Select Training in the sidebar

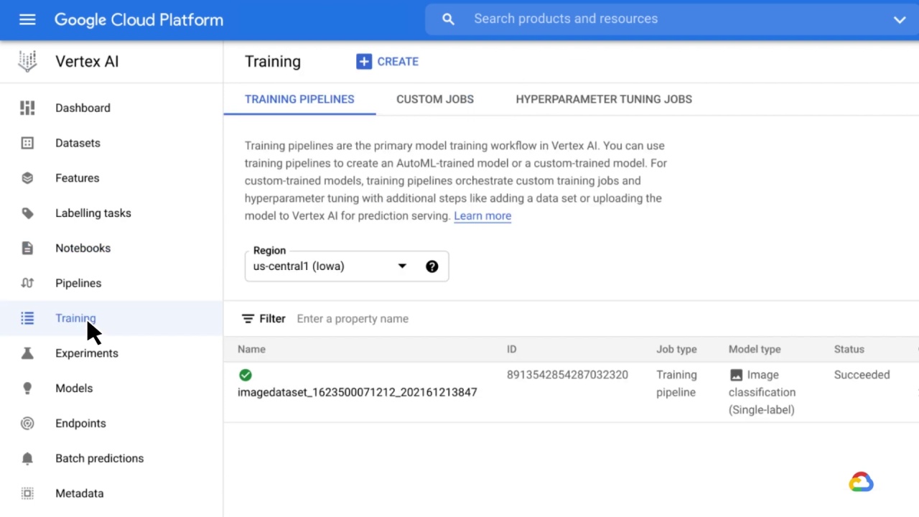tap(111, 318)
